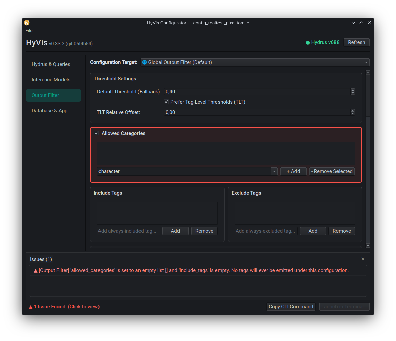Increase TLT Relative Offset with up arrow
Viewport: 396px width, 341px height.
click(353, 110)
